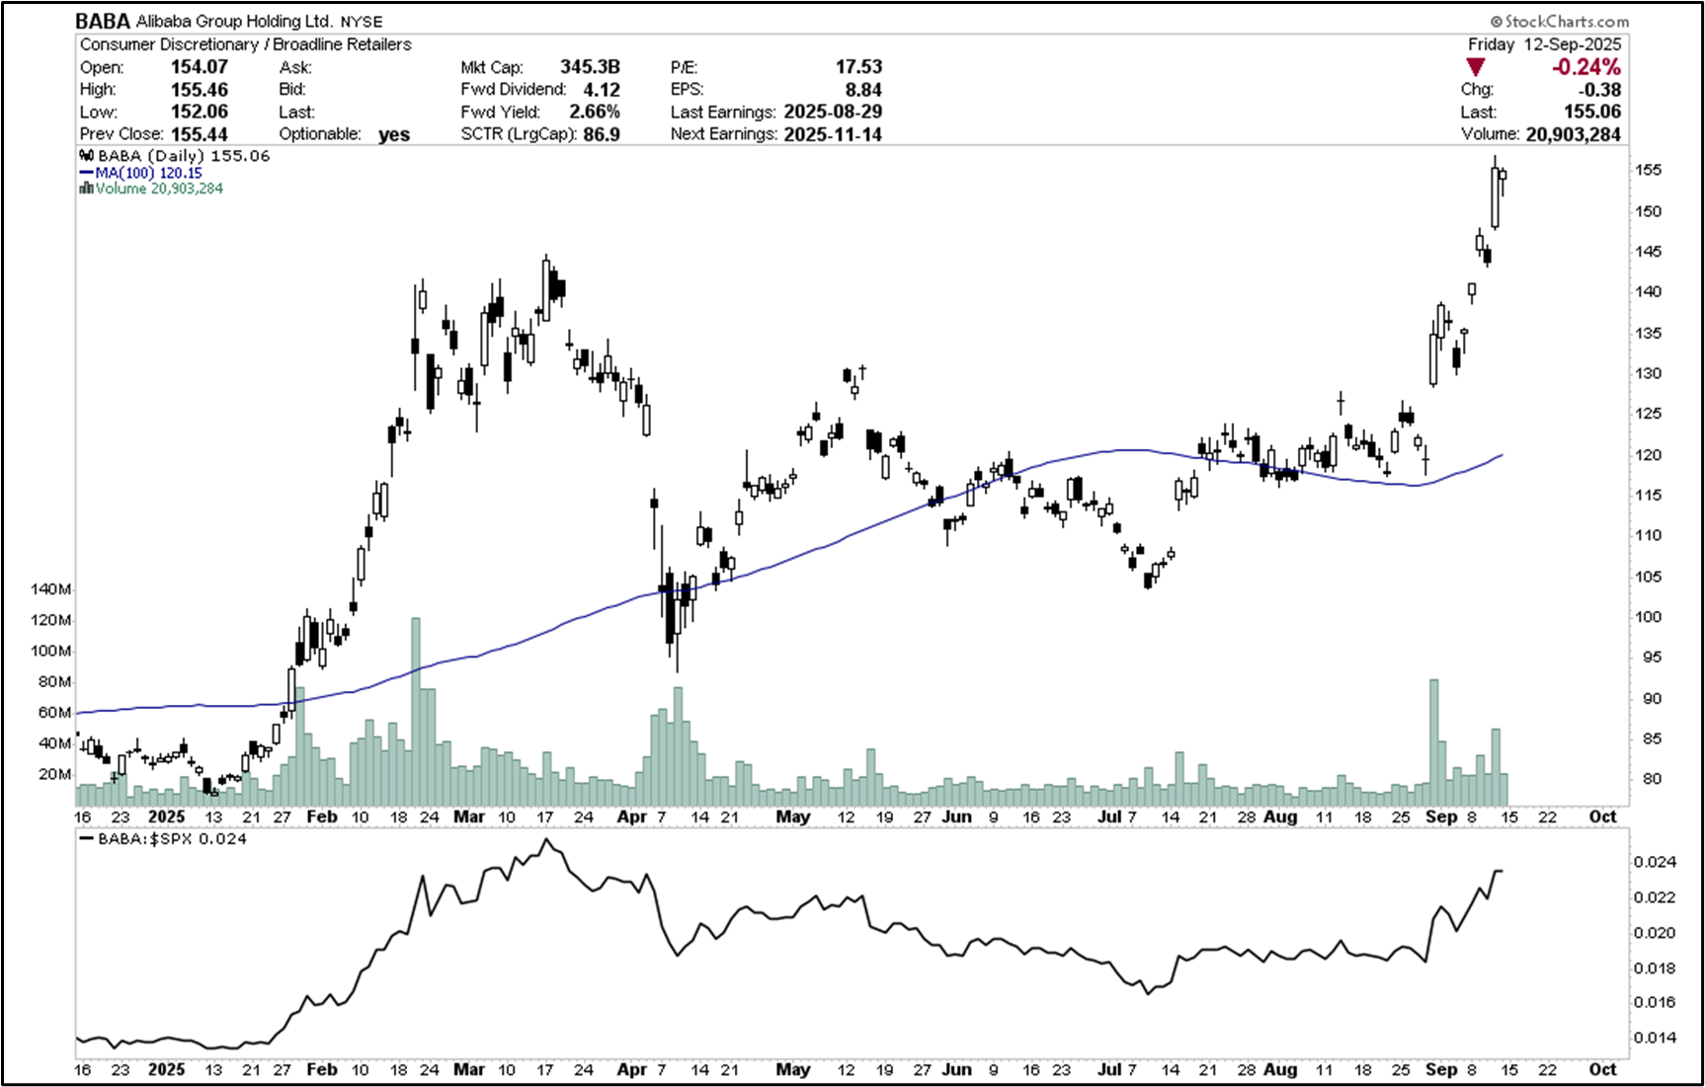
Task: Select the MA(100) 120.15 legend text
Action: pyautogui.click(x=148, y=173)
